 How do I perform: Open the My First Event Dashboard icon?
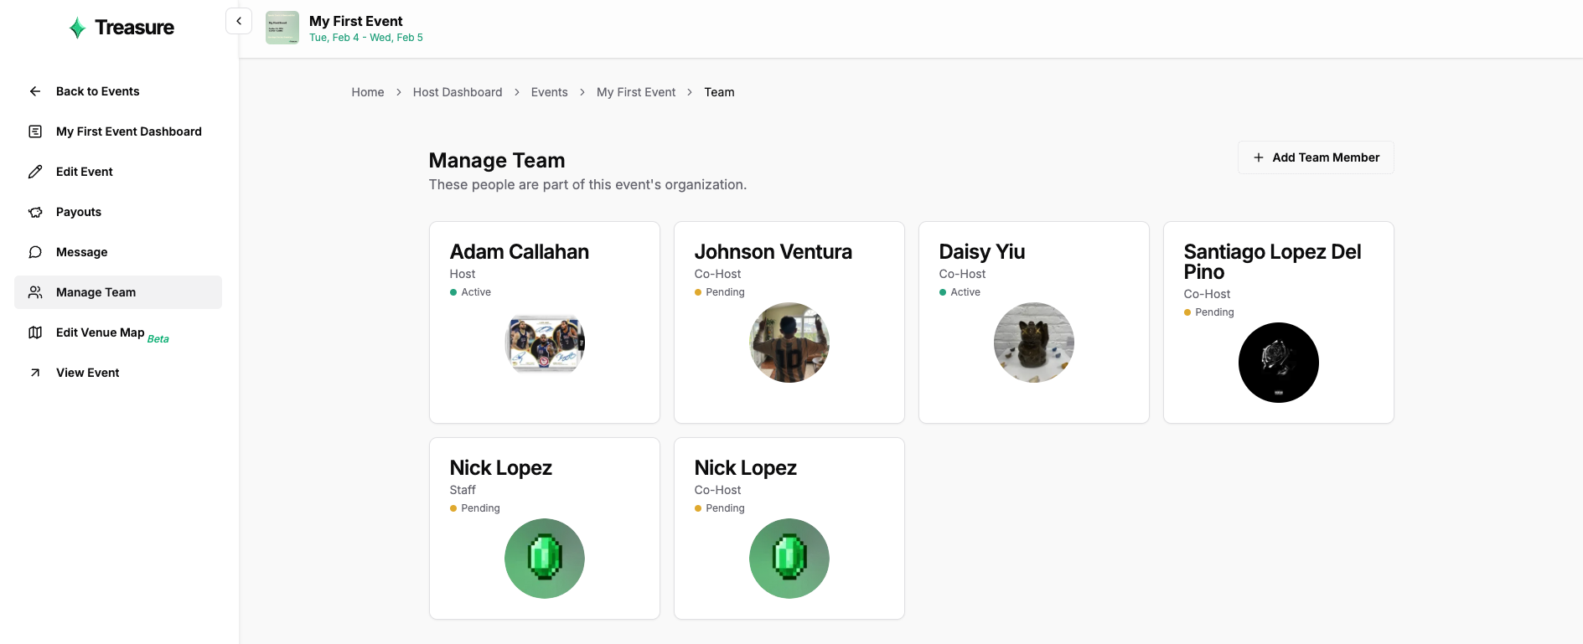pyautogui.click(x=35, y=131)
